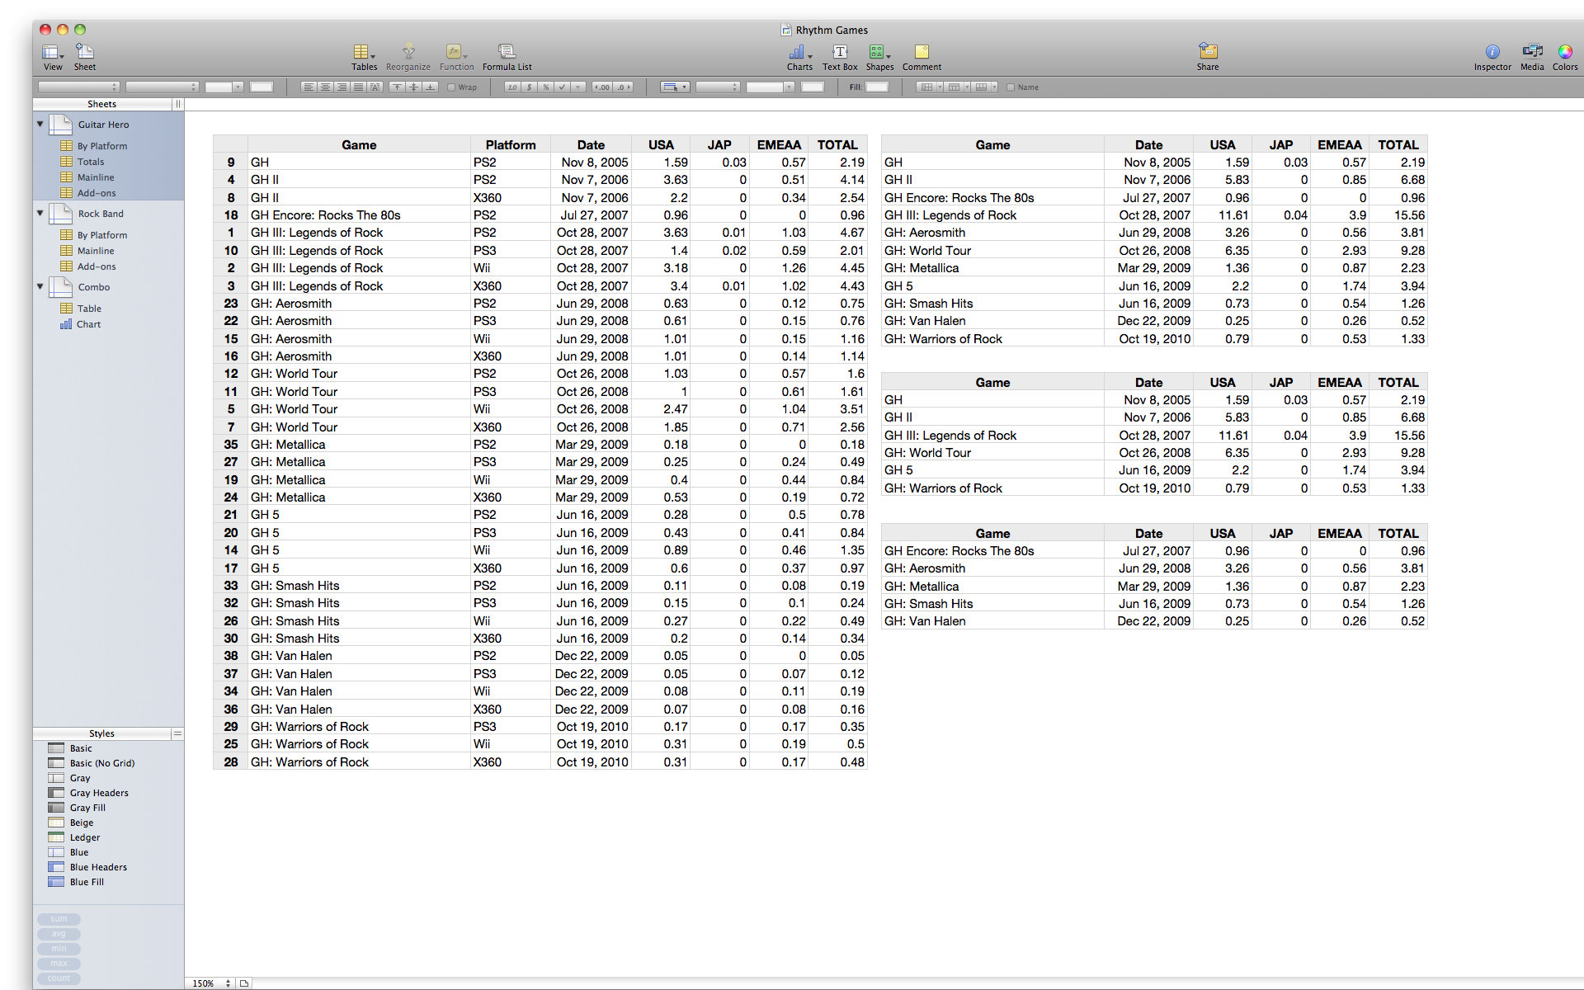The image size is (1584, 990).
Task: Open more cell formats dropdown
Action: [578, 87]
